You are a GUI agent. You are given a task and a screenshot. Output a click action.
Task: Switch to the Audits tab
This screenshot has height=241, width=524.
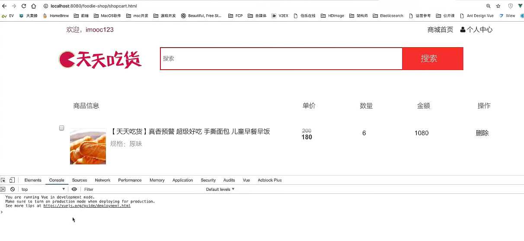coord(229,180)
